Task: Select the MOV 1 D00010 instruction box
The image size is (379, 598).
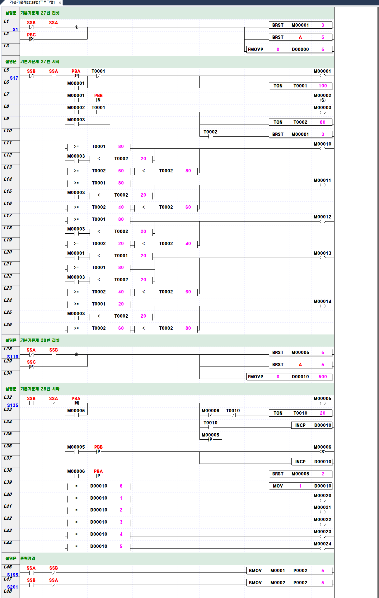Action: [x=300, y=486]
